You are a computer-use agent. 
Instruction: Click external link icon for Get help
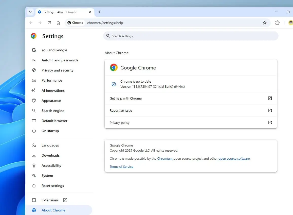pos(270,98)
